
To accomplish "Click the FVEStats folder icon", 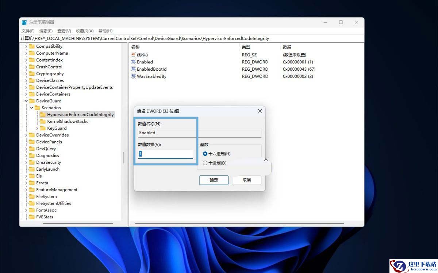I will (32, 217).
